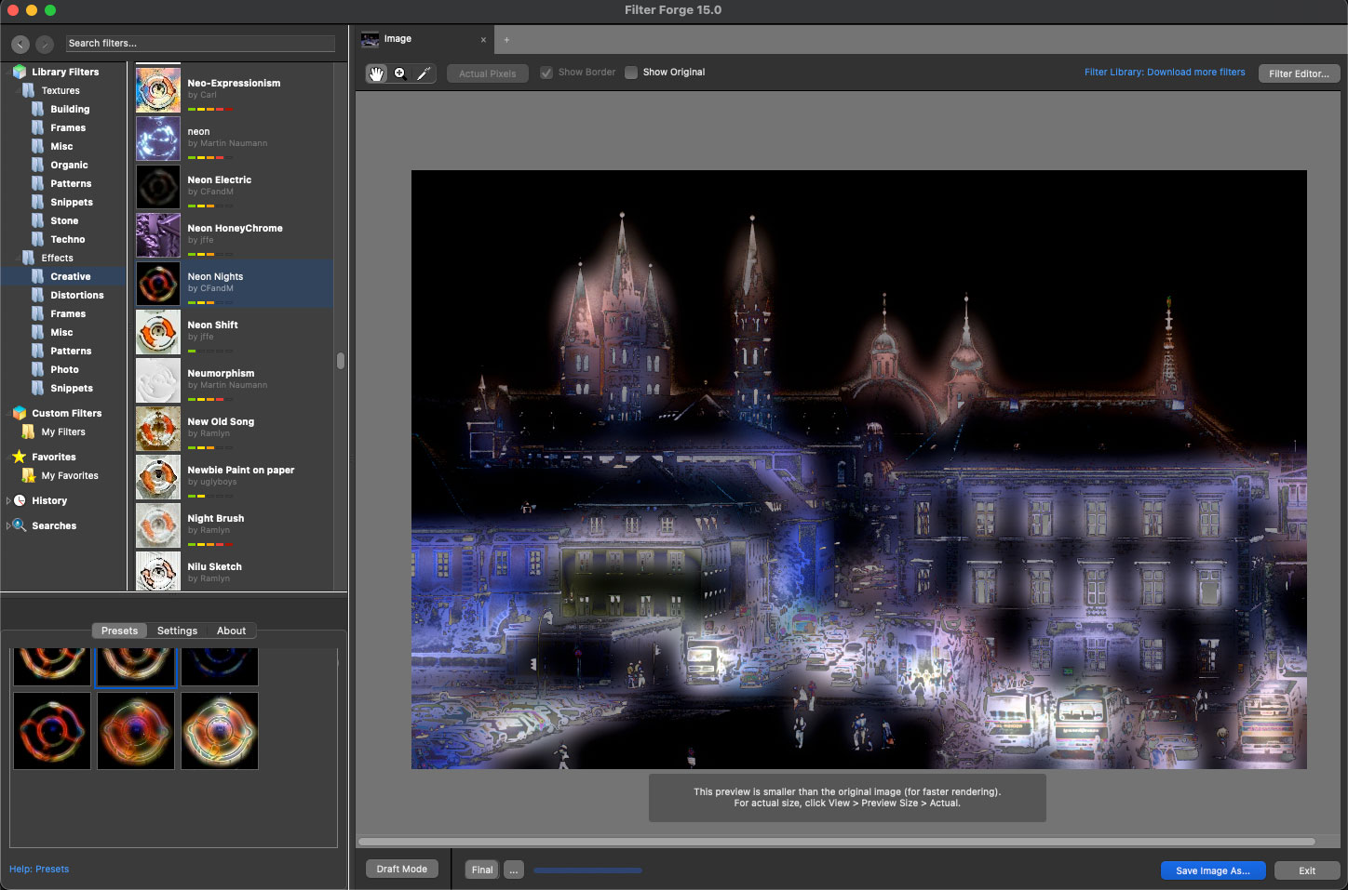Open the Organic textures folder icon
This screenshot has width=1348, height=890.
tap(38, 165)
